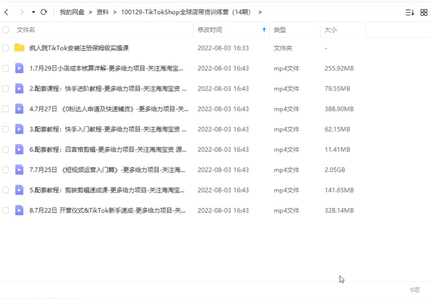This screenshot has width=431, height=299.
Task: Click the 9项 item count
Action: click(x=415, y=290)
